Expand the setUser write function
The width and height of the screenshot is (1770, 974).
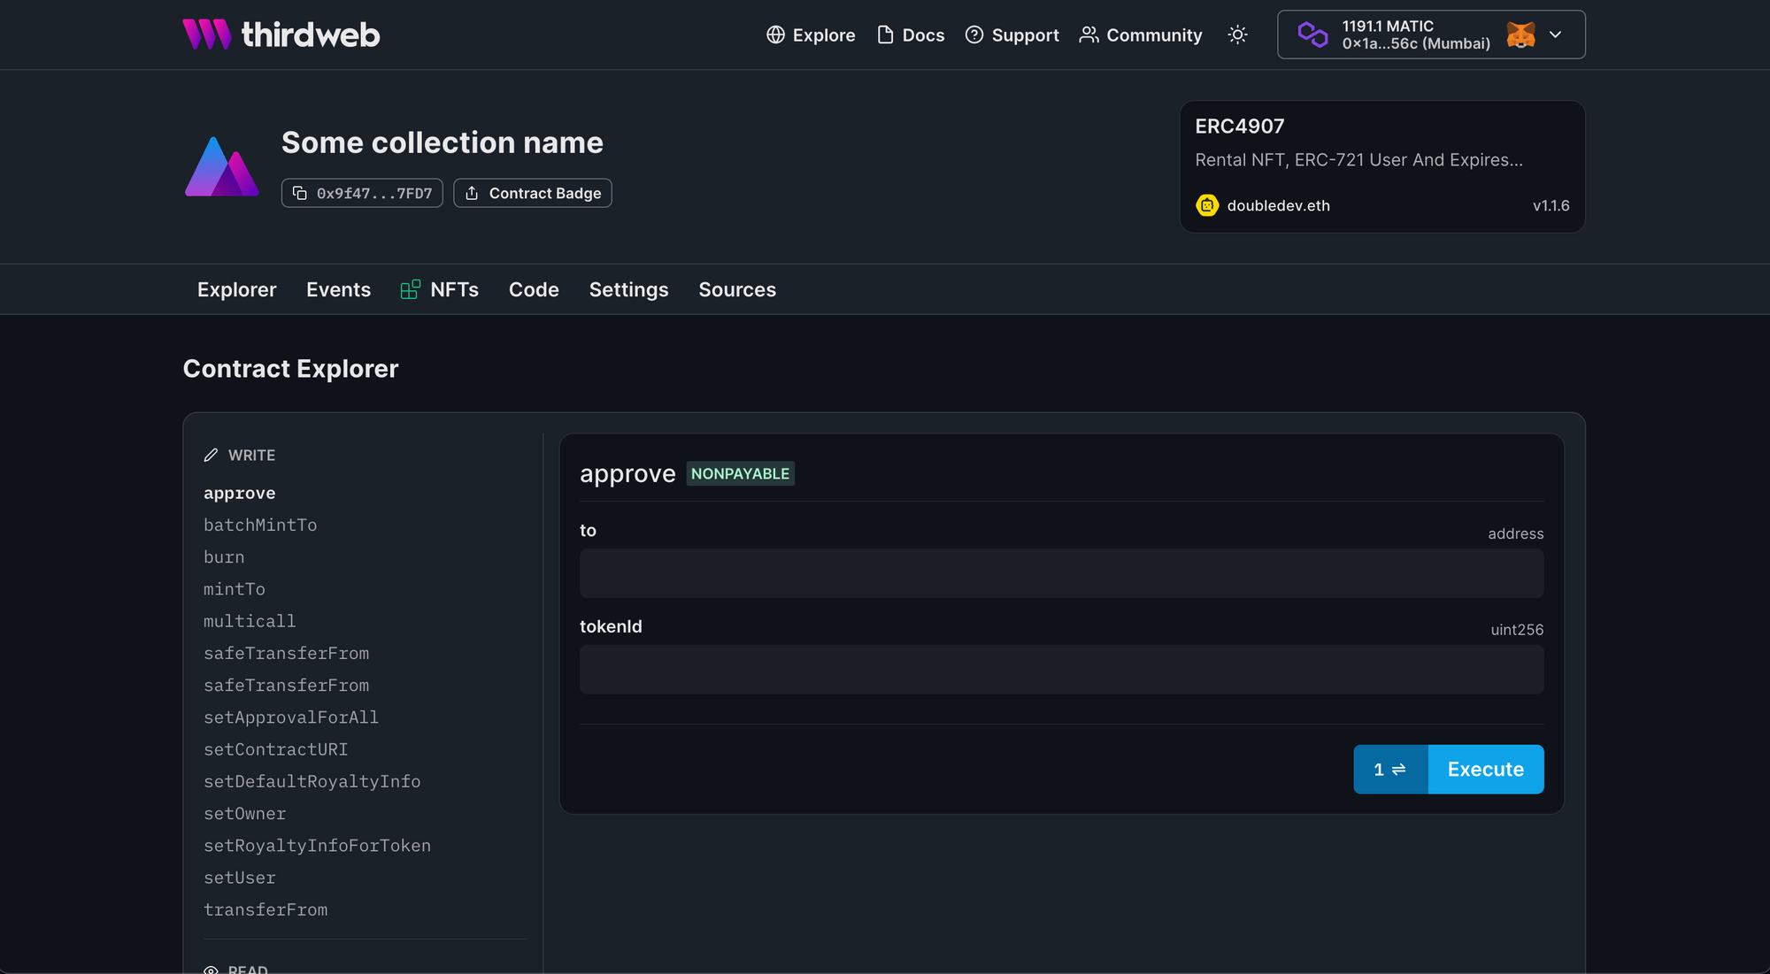[240, 878]
